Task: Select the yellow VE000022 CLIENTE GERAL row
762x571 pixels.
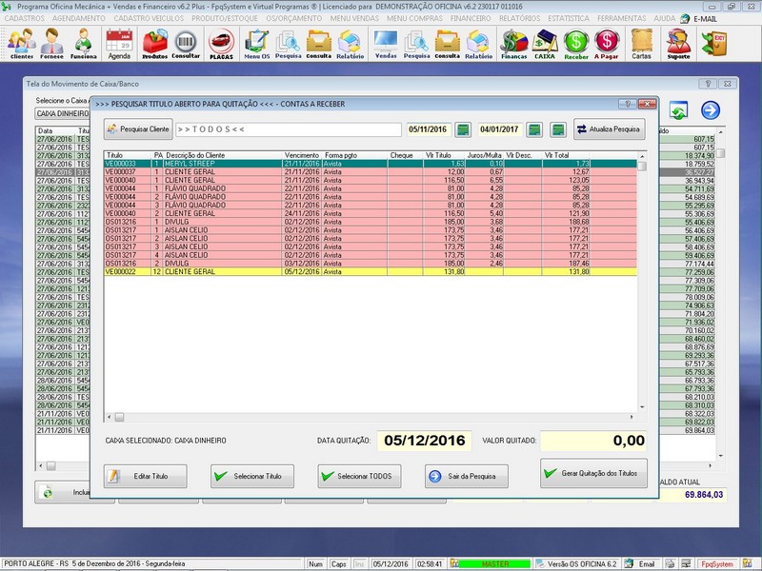Action: pos(371,272)
